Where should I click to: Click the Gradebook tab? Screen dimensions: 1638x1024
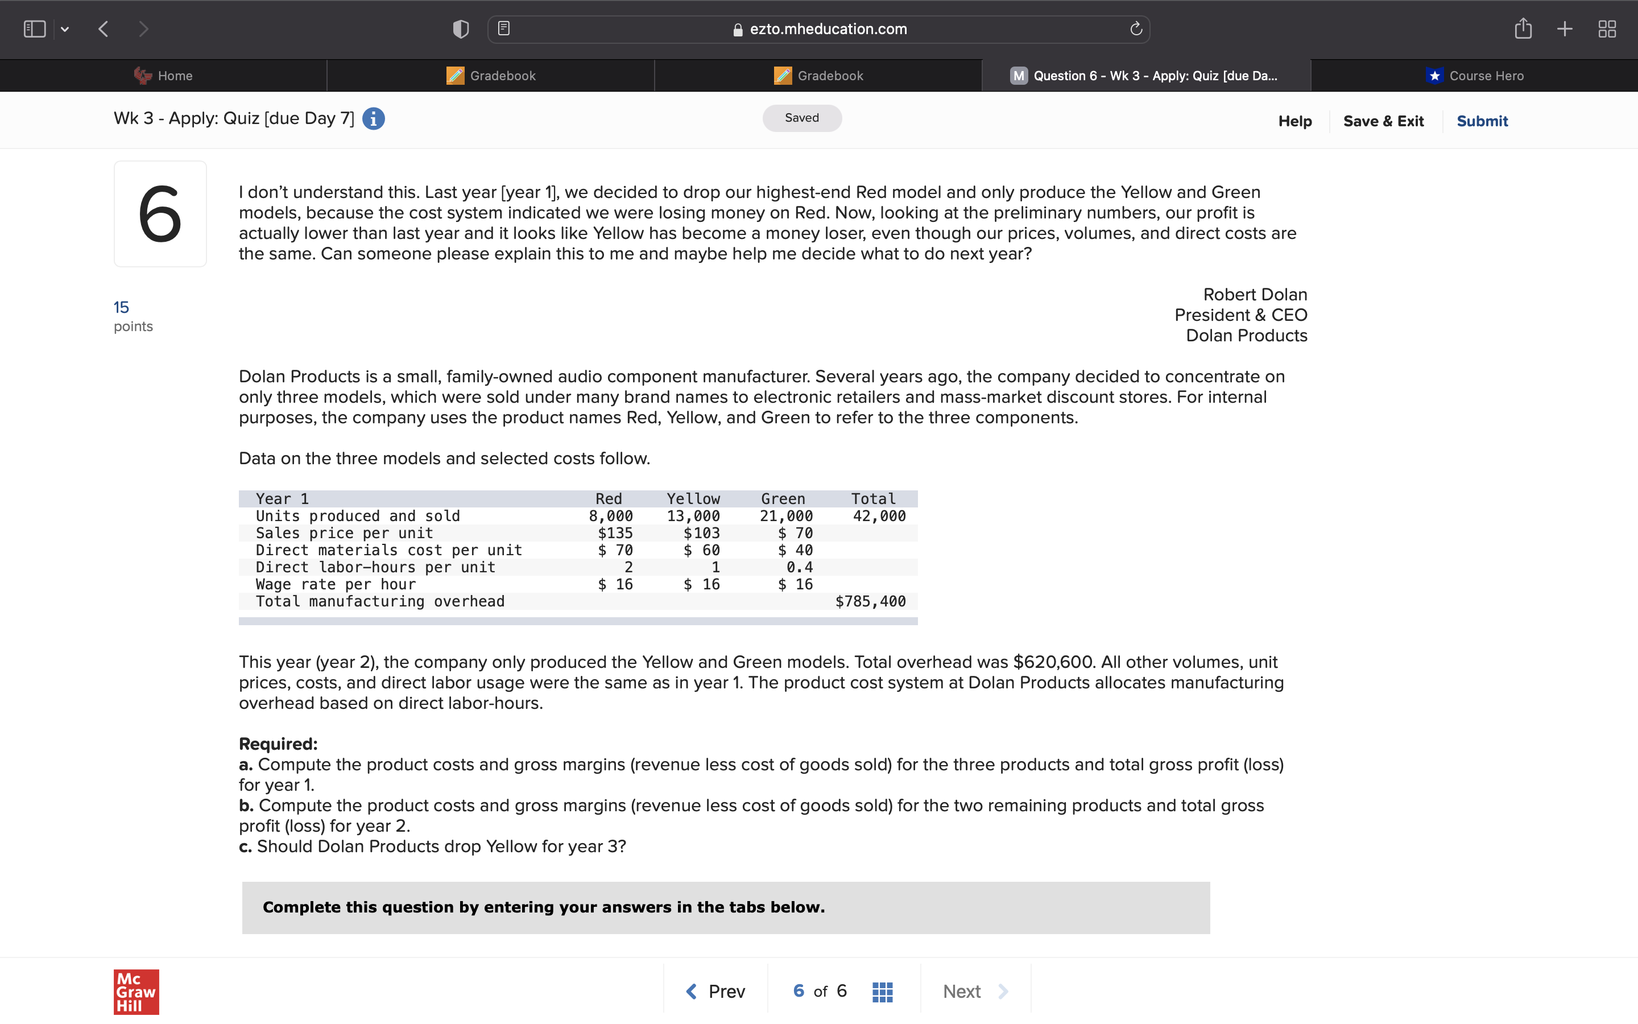click(500, 75)
